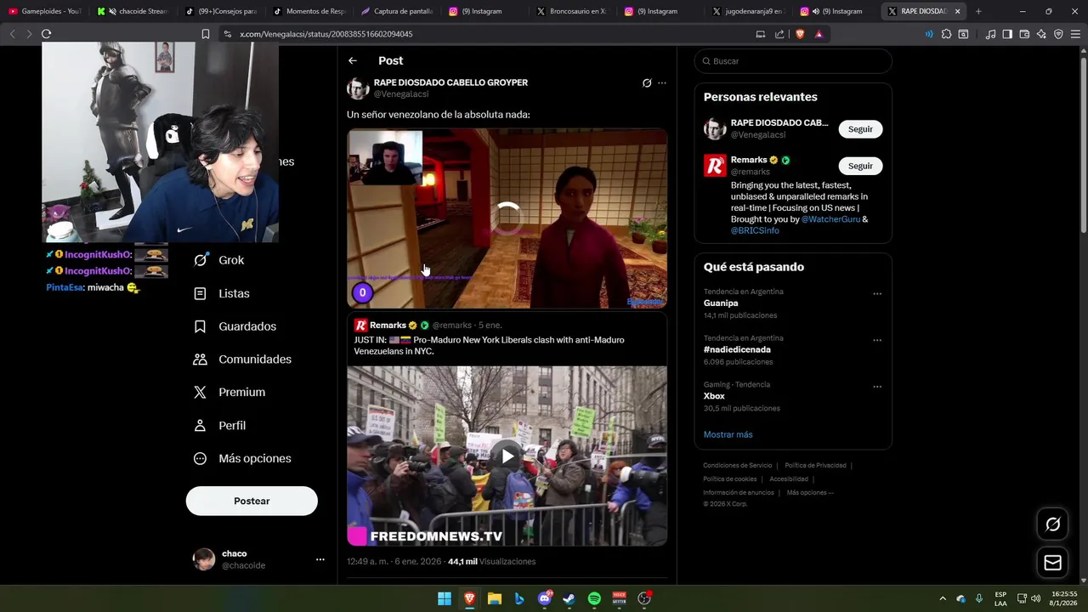Open Steam from the taskbar
Image resolution: width=1088 pixels, height=612 pixels.
click(x=569, y=598)
